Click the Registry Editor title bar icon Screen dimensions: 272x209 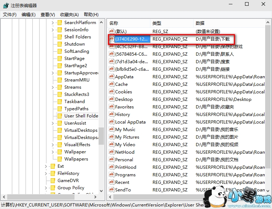(6, 5)
